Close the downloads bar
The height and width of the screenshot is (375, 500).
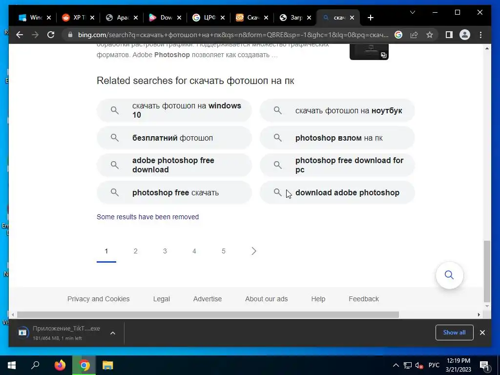click(482, 333)
